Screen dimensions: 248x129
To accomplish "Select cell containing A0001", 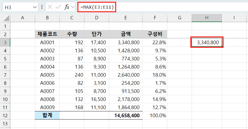I will [x=47, y=42].
